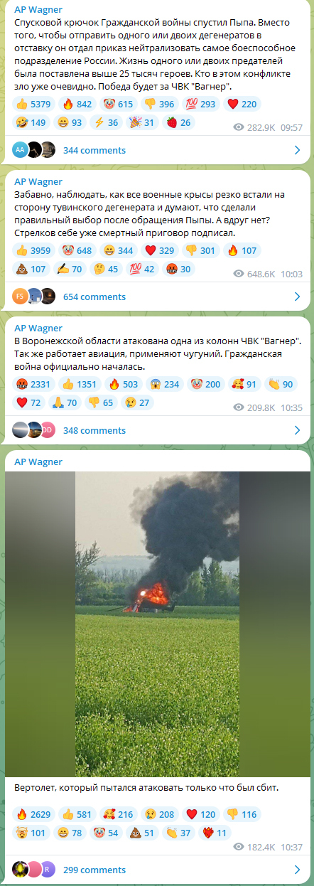Screen dimensions: 314x886
Task: Click clown reaction with 615 count
Action: [117, 104]
